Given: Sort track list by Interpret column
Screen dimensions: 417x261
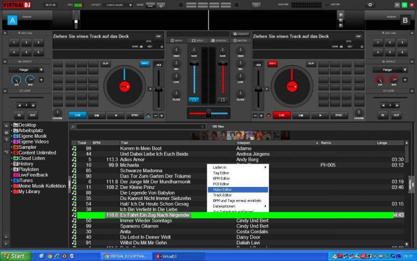Looking at the screenshot, I should coord(277,143).
